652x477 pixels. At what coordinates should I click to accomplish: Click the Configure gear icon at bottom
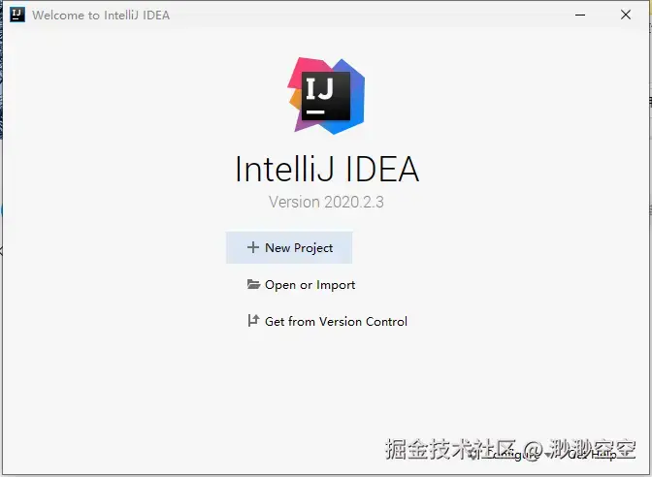[473, 455]
